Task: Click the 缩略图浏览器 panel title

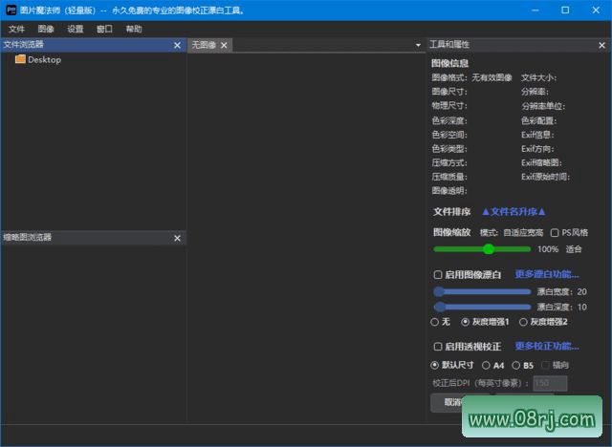Action: 28,237
